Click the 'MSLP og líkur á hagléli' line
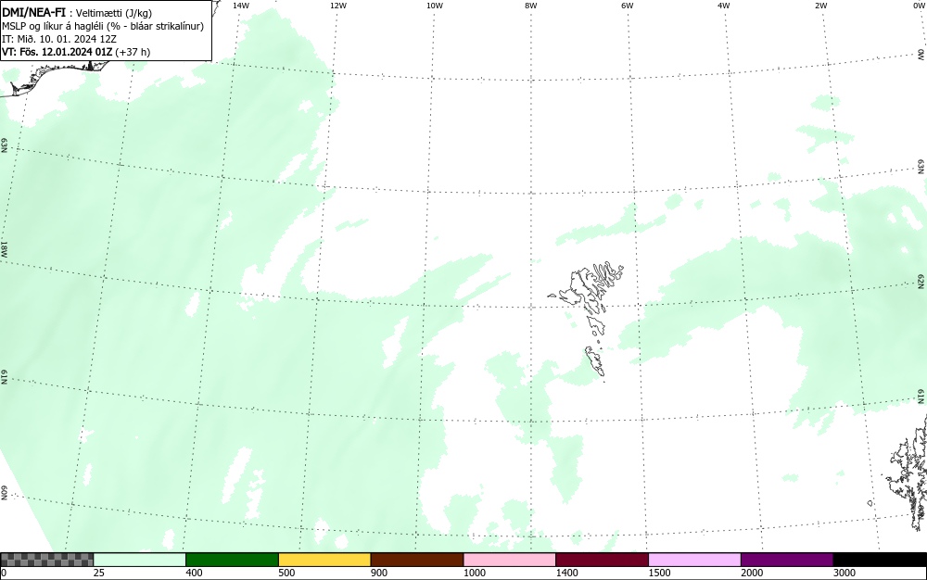 (103, 26)
